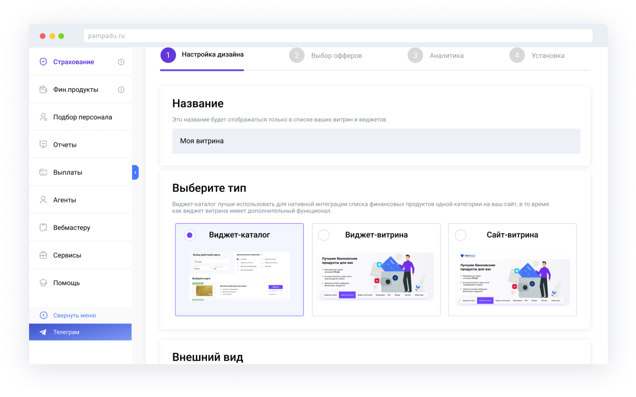Image resolution: width=636 pixels, height=397 pixels.
Task: Click the Агенты person icon
Action: [x=43, y=199]
